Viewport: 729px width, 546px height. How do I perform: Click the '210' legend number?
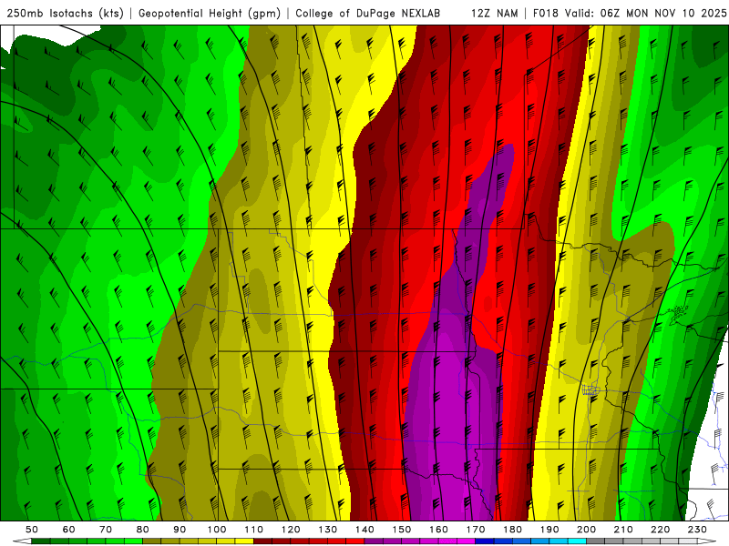(623, 530)
